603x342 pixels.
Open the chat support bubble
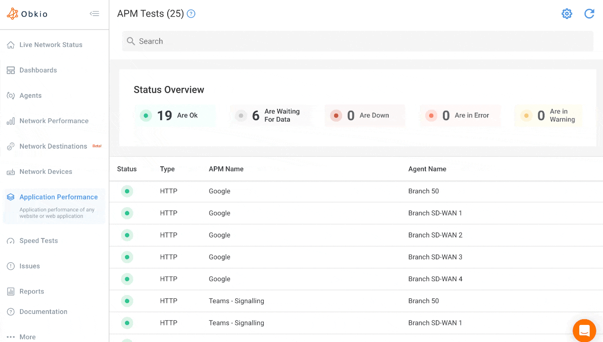584,331
